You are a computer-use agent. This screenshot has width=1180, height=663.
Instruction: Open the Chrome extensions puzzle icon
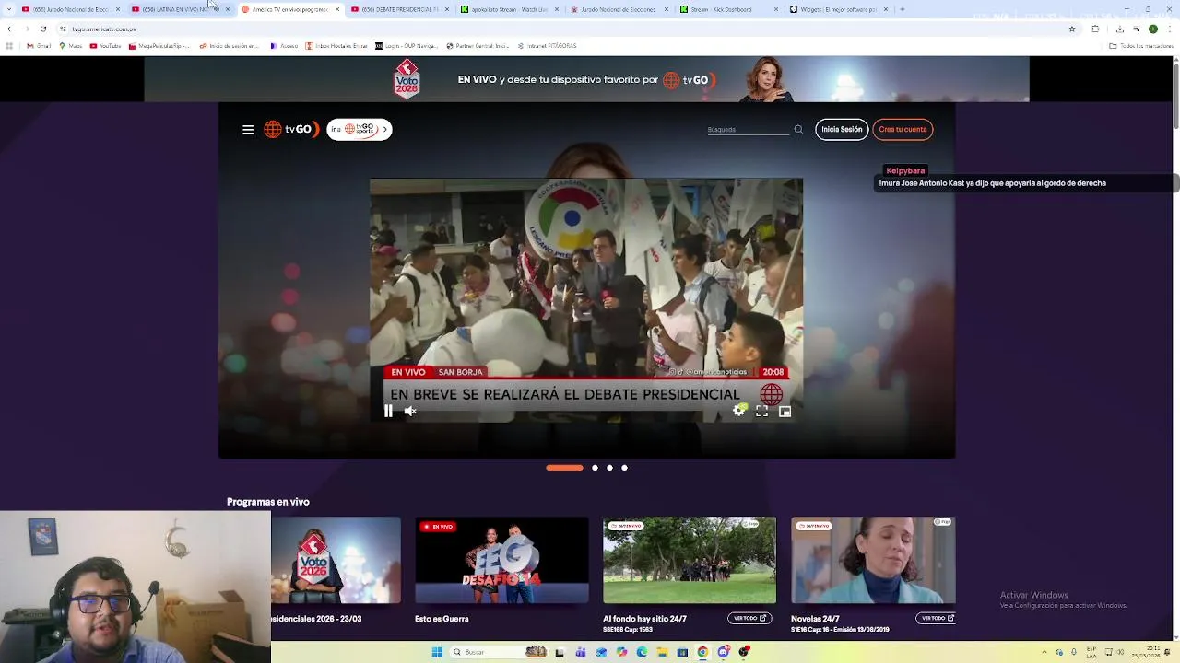tap(1095, 29)
